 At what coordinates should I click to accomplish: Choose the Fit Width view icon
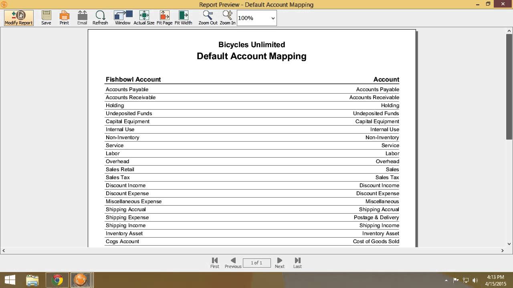pyautogui.click(x=183, y=18)
